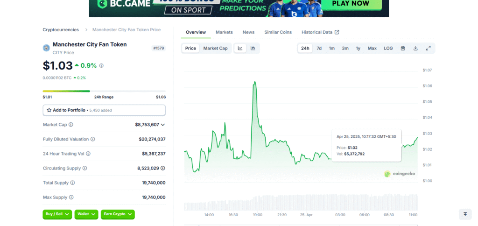The height and width of the screenshot is (226, 478).
Task: Open the Earn Crypto dropdown
Action: pos(117,214)
